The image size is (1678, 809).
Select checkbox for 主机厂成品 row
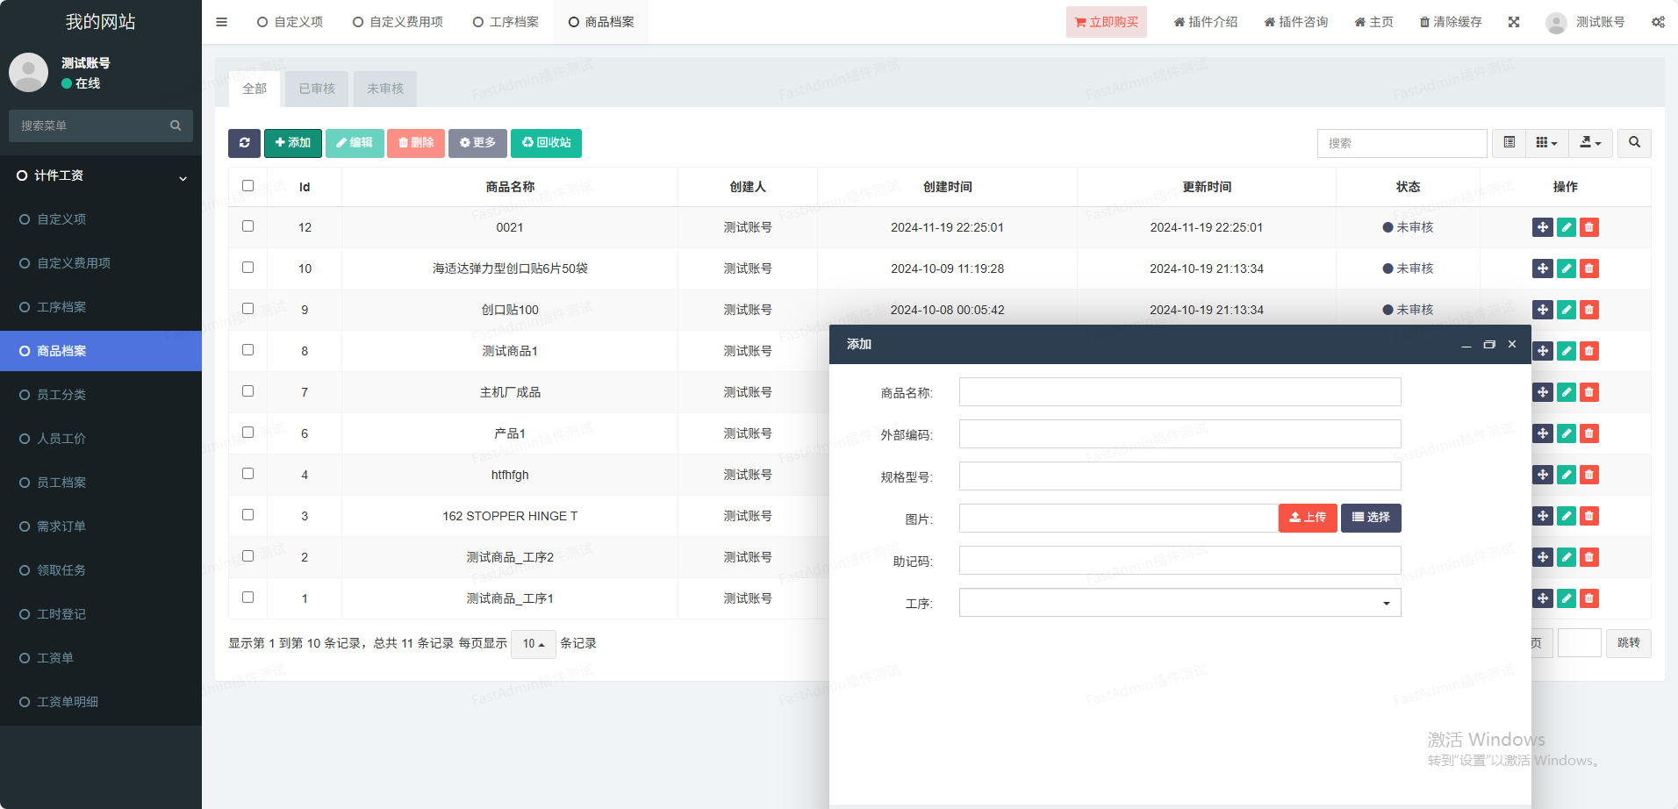(x=247, y=391)
